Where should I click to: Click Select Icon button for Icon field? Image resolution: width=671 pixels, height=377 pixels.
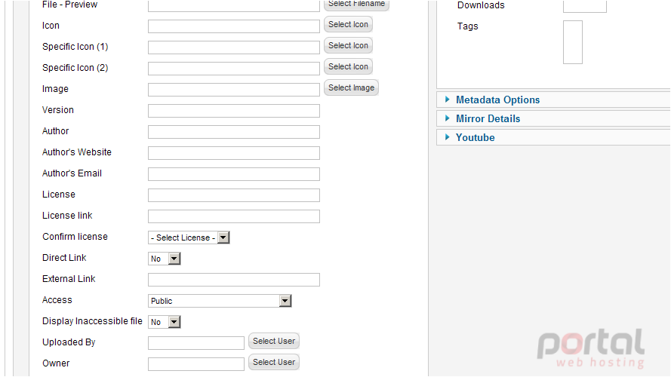coord(348,24)
